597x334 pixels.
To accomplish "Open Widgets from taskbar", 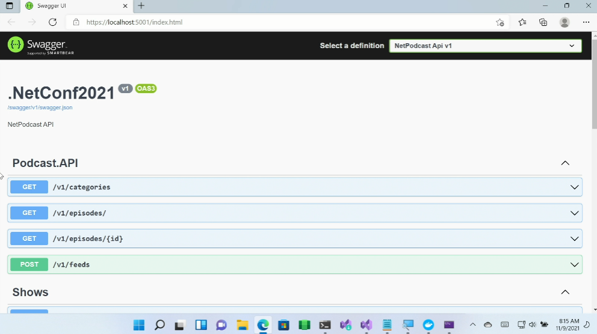I will pos(200,325).
